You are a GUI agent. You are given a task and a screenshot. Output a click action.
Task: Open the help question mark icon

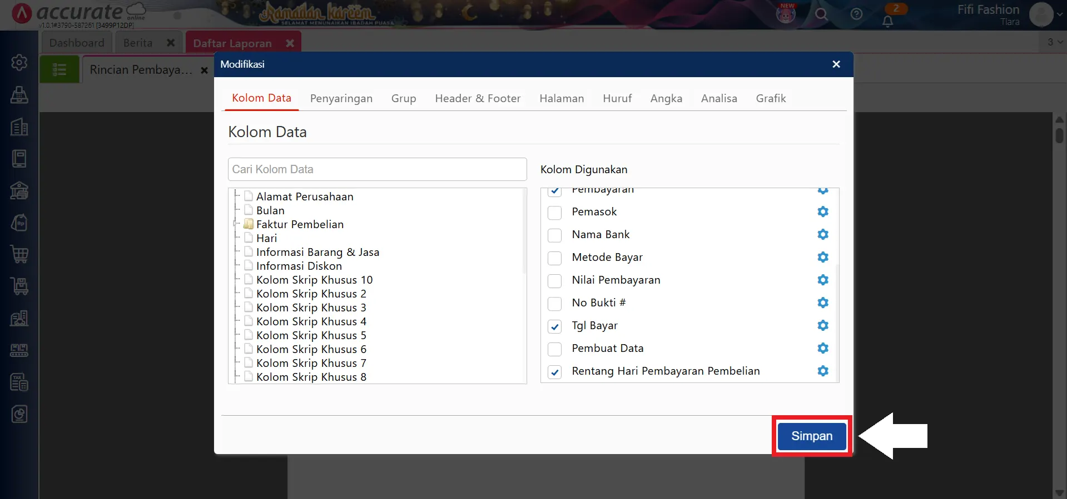tap(856, 14)
